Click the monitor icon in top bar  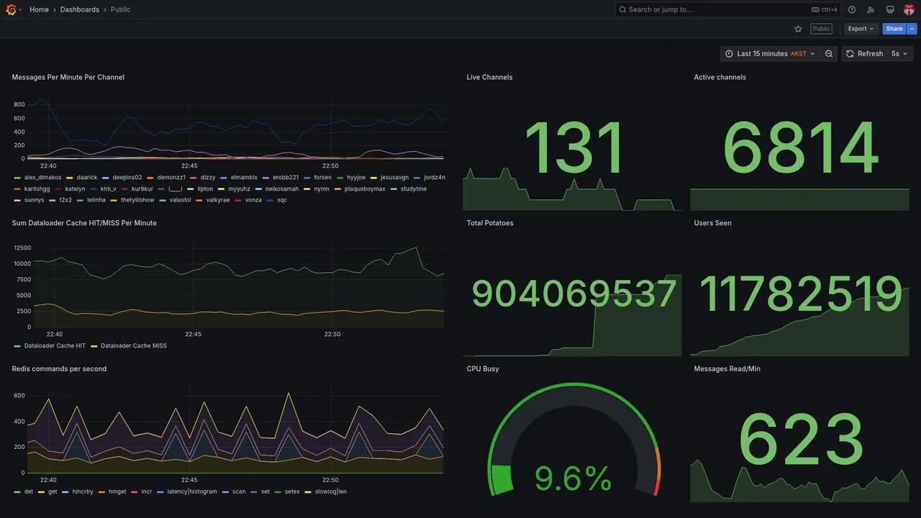[890, 9]
